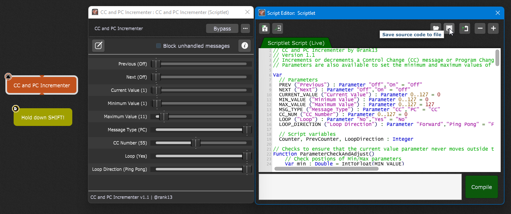
Task: Click the "// Script variables" comment line
Action: point(307,134)
